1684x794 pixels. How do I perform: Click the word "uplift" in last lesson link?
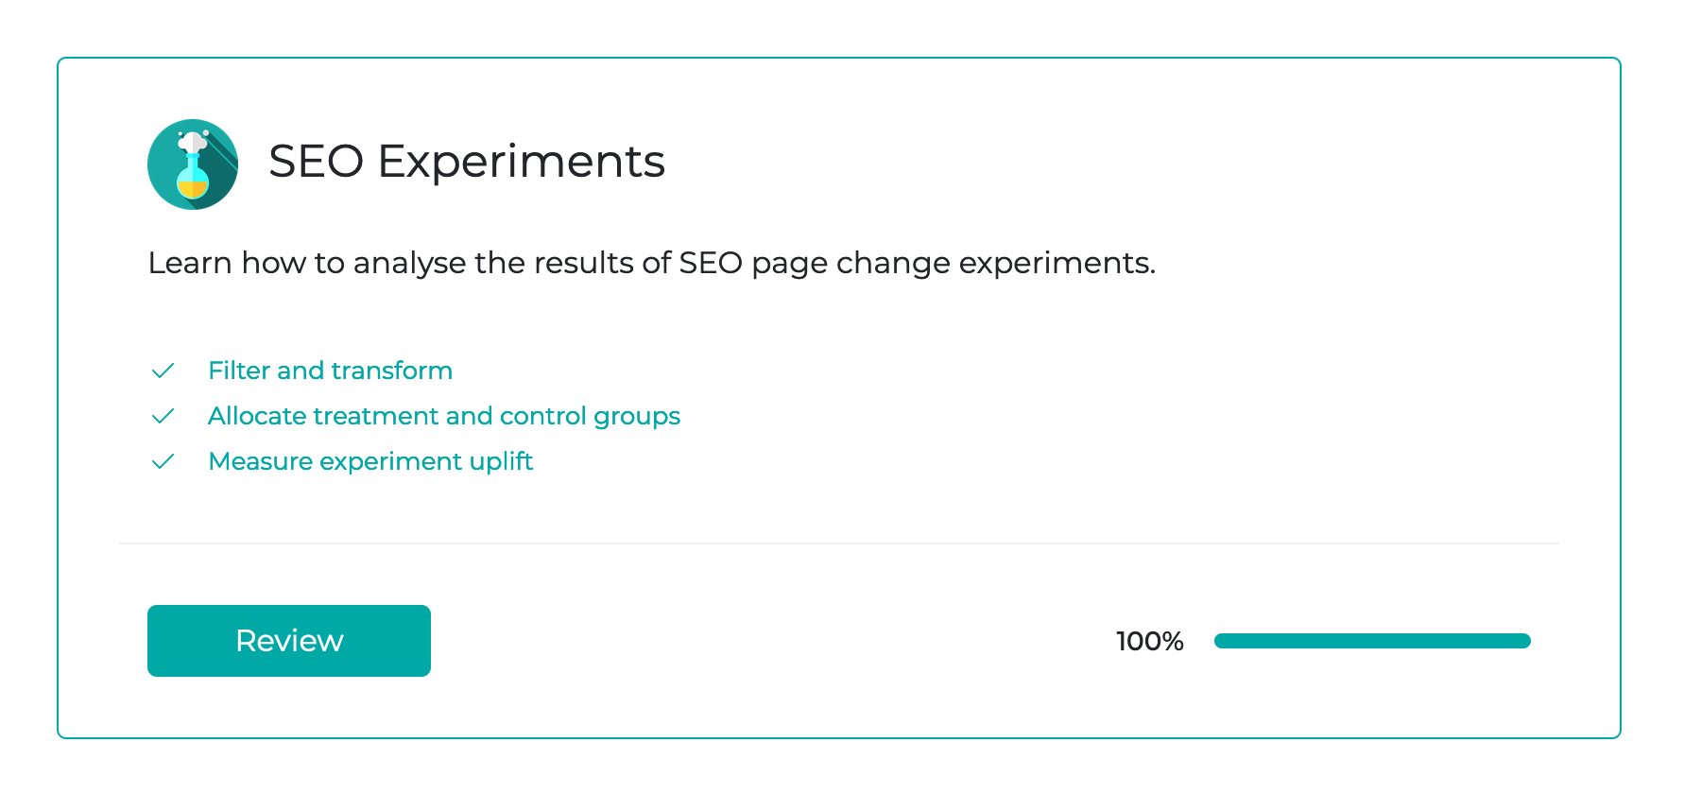pos(501,461)
